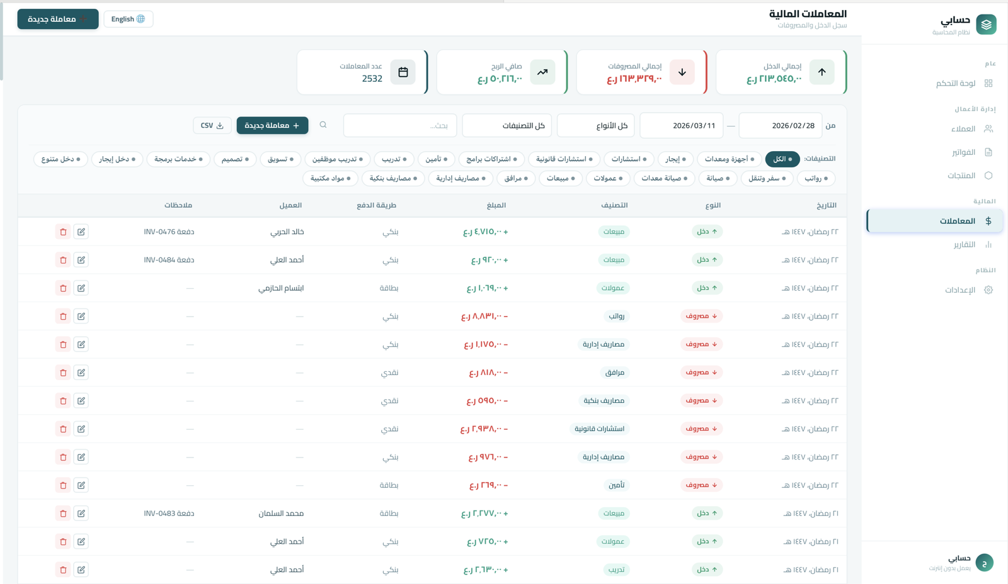Toggle the رواتب category filter chip

click(x=816, y=179)
